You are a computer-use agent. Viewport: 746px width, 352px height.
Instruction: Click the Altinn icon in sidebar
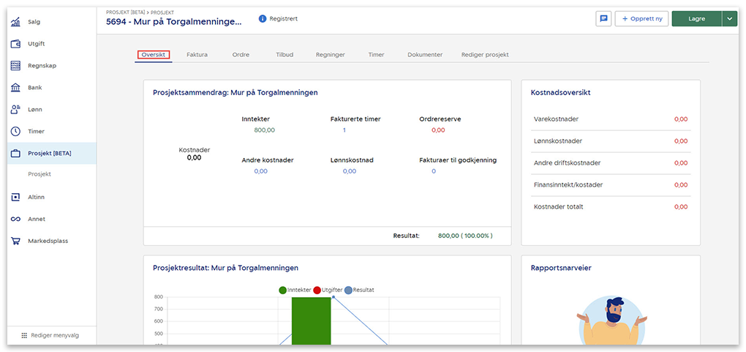(15, 197)
